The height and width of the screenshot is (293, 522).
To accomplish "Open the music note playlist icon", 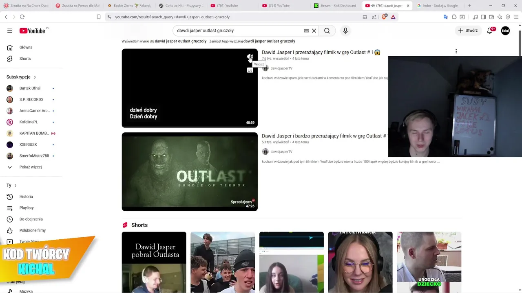I will click(475, 17).
